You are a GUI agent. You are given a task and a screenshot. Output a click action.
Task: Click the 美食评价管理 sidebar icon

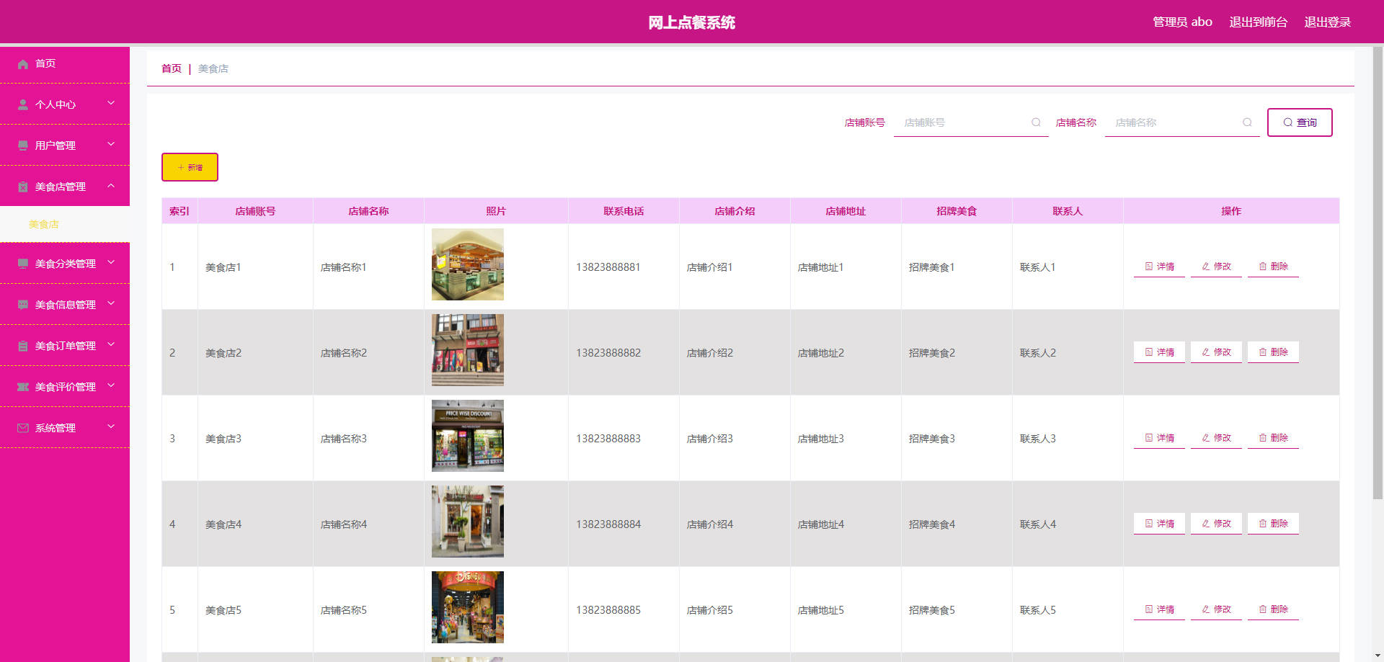(23, 387)
